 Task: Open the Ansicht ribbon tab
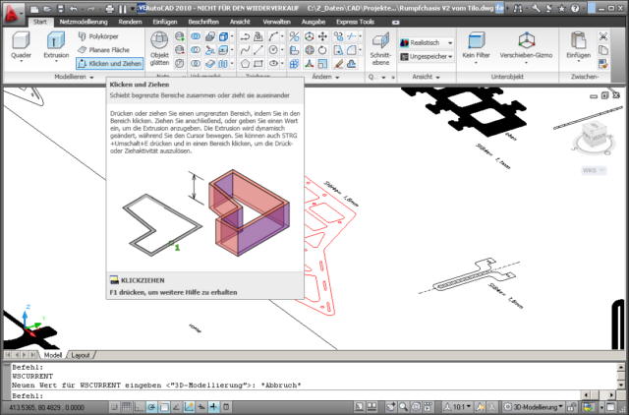pyautogui.click(x=240, y=22)
